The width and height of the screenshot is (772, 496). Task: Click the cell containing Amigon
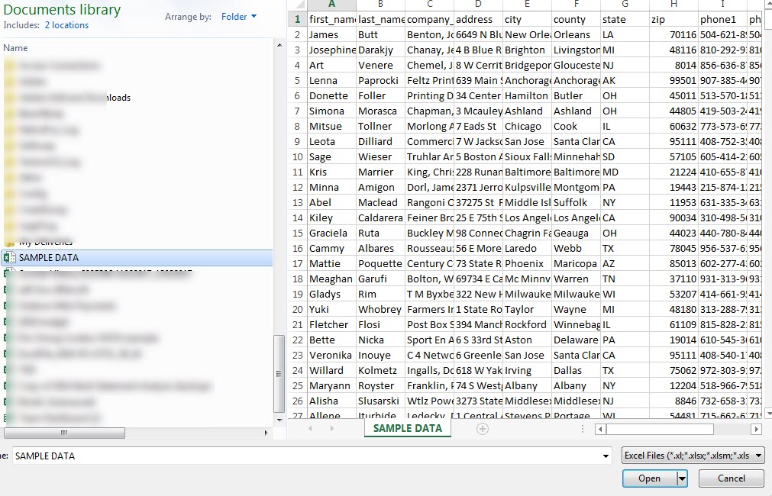(x=380, y=188)
